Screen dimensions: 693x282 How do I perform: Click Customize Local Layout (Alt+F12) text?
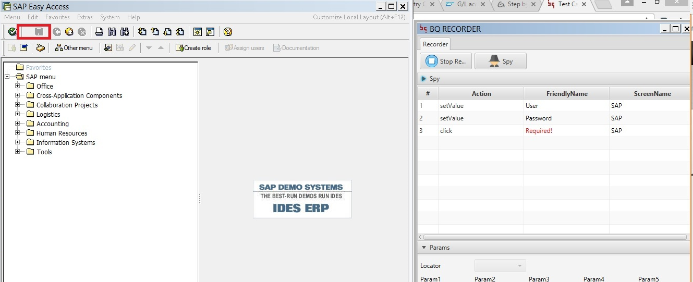[359, 17]
